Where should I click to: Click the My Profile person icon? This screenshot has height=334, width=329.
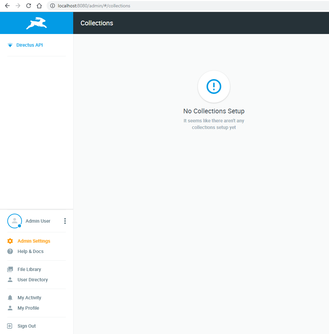[x=10, y=308]
